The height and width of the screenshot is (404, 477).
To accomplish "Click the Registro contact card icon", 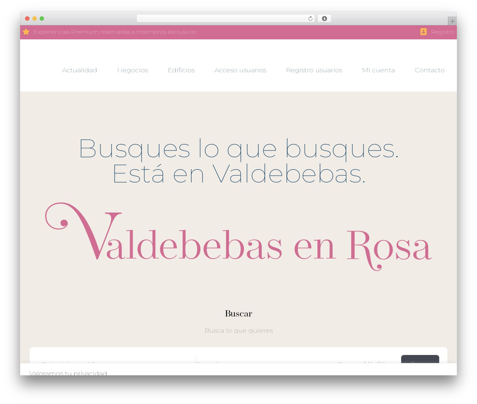I will click(x=423, y=32).
